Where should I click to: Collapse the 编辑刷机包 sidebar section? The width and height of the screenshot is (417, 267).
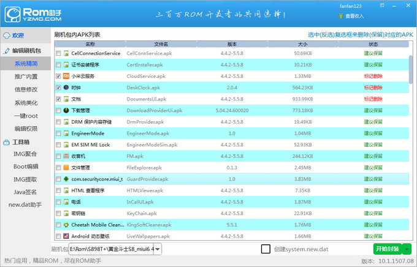(7, 50)
